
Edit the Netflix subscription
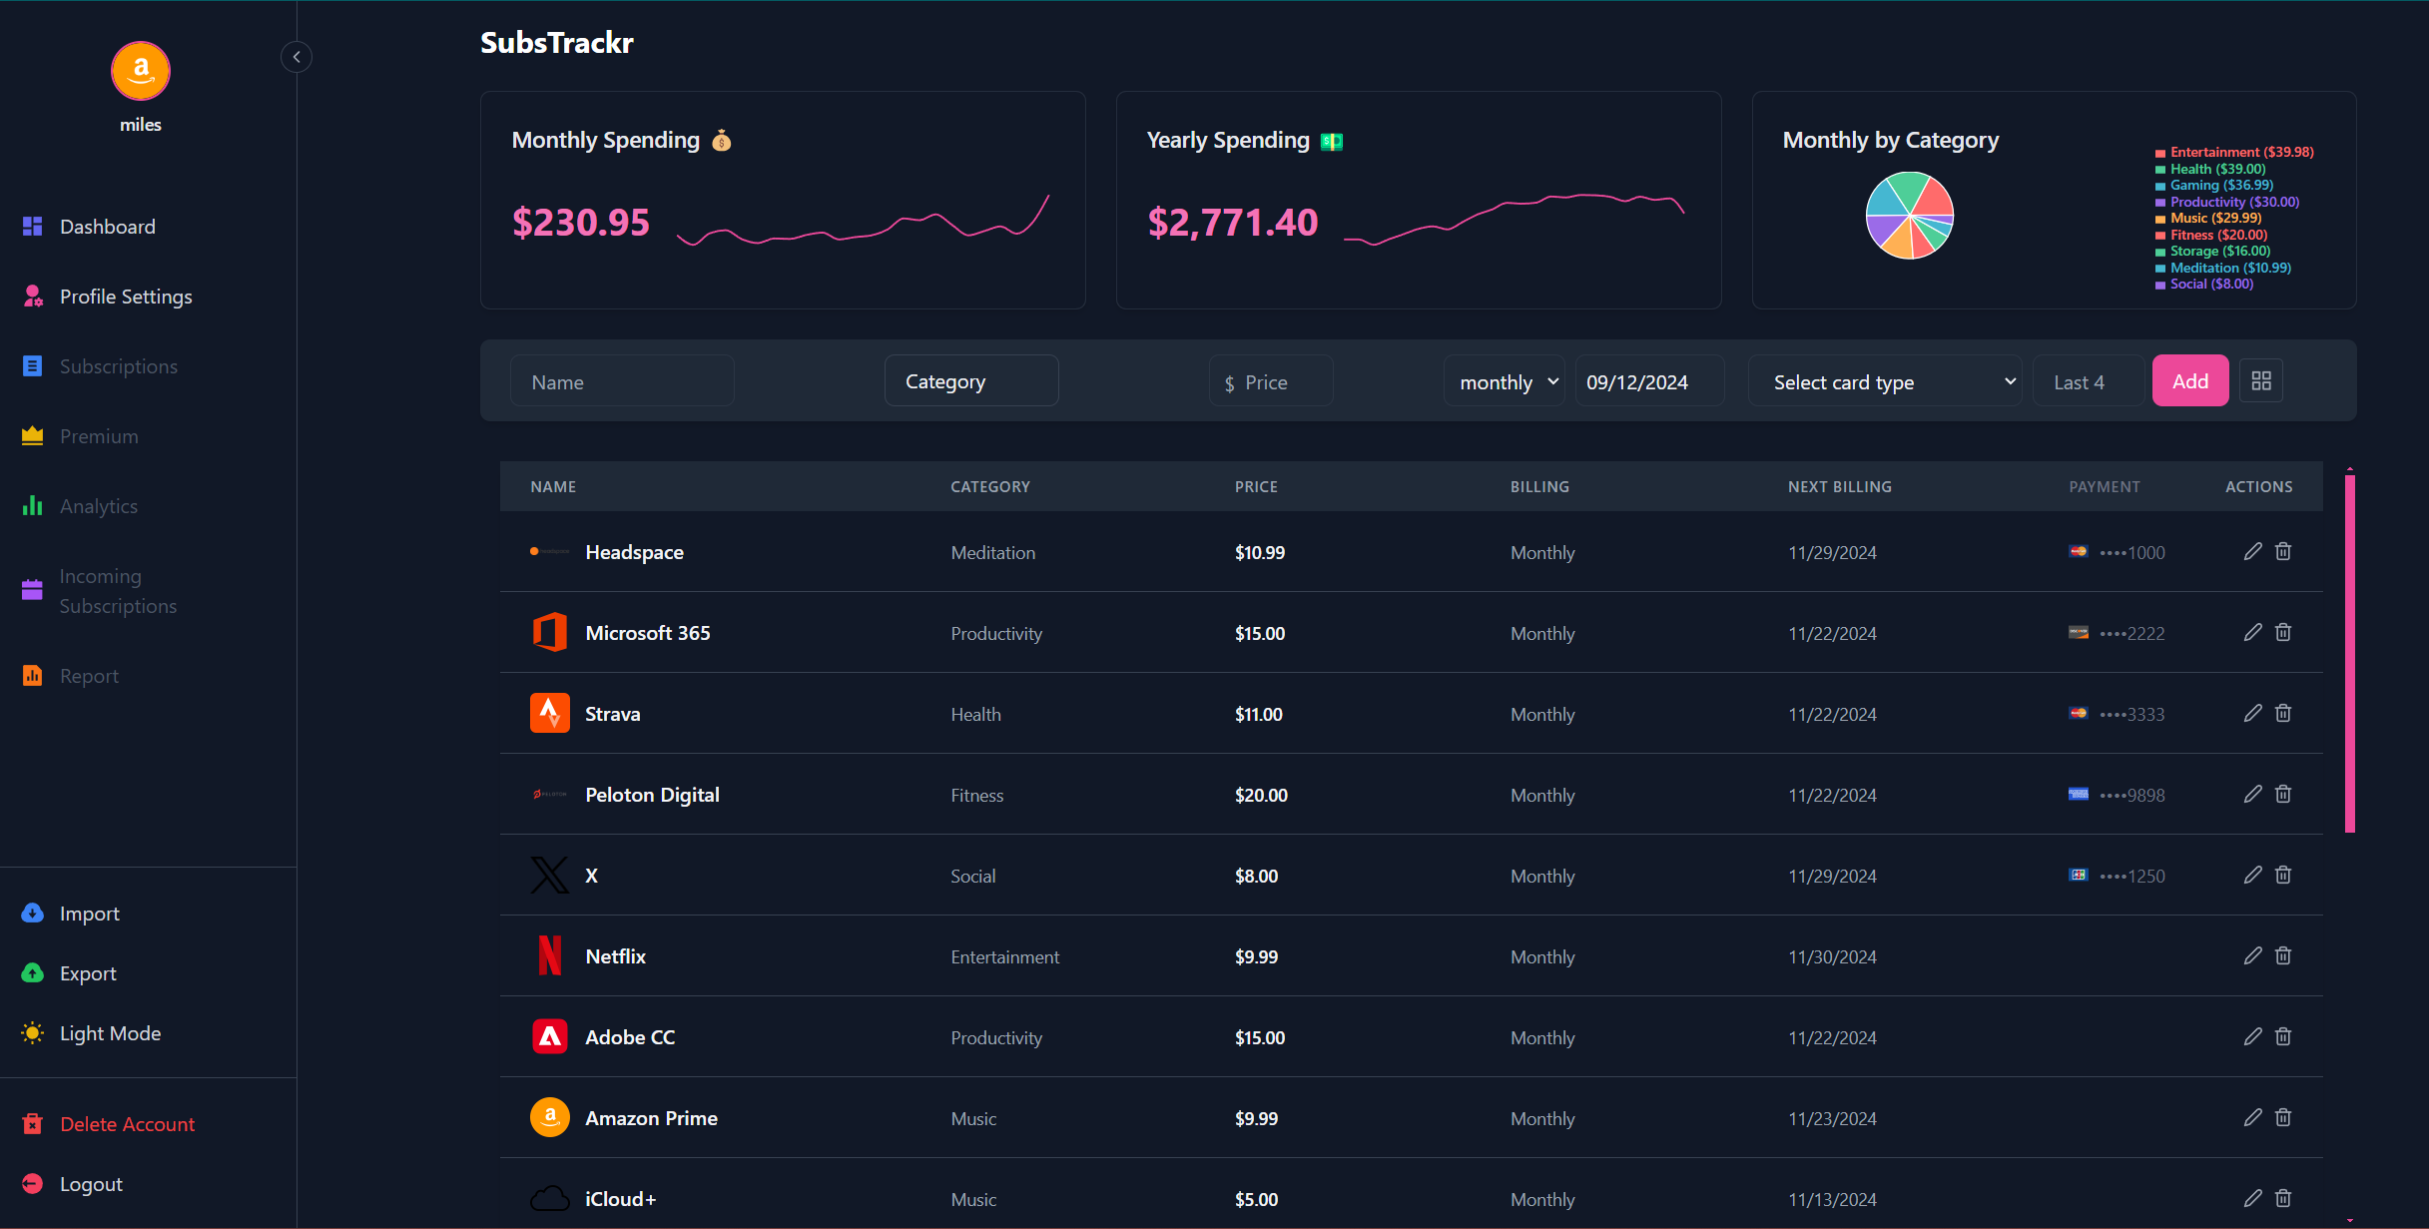pyautogui.click(x=2253, y=955)
